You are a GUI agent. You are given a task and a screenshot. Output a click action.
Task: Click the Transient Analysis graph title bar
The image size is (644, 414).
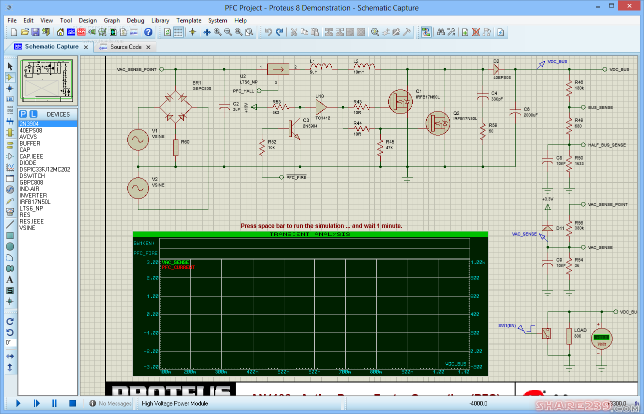coord(310,234)
